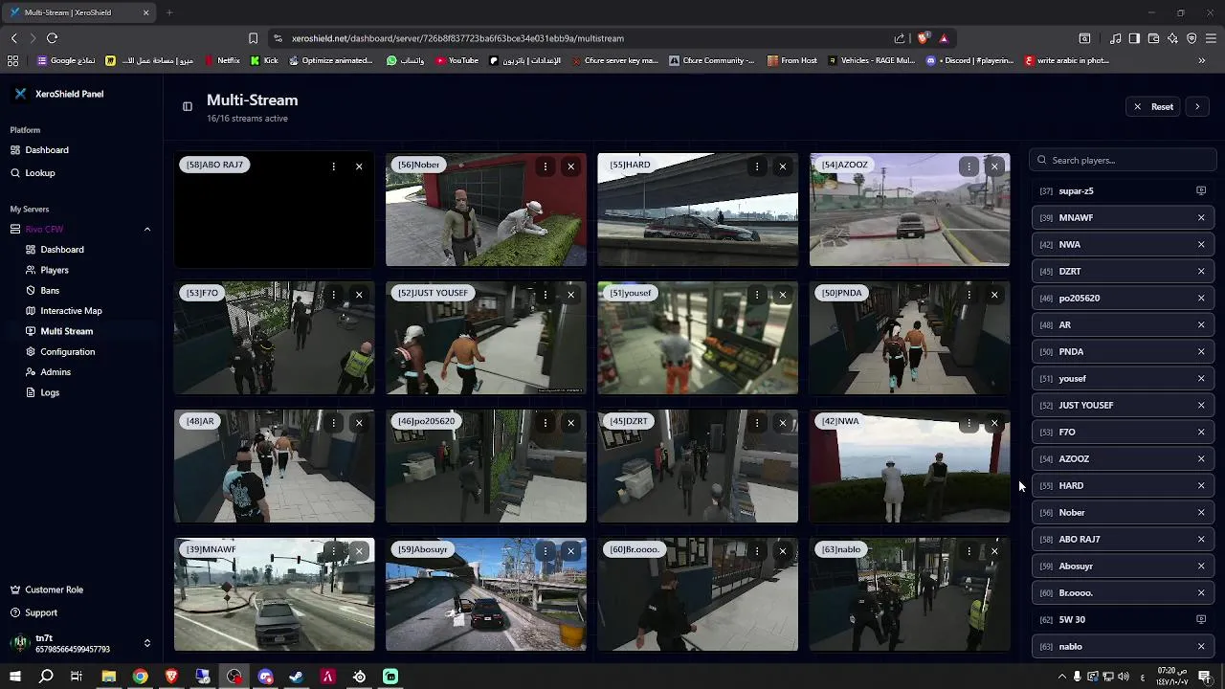Focus the Search players field
This screenshot has width=1225, height=689.
click(x=1124, y=160)
